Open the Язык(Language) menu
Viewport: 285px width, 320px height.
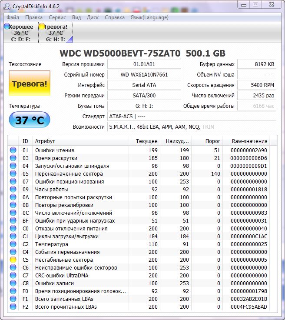(149, 17)
